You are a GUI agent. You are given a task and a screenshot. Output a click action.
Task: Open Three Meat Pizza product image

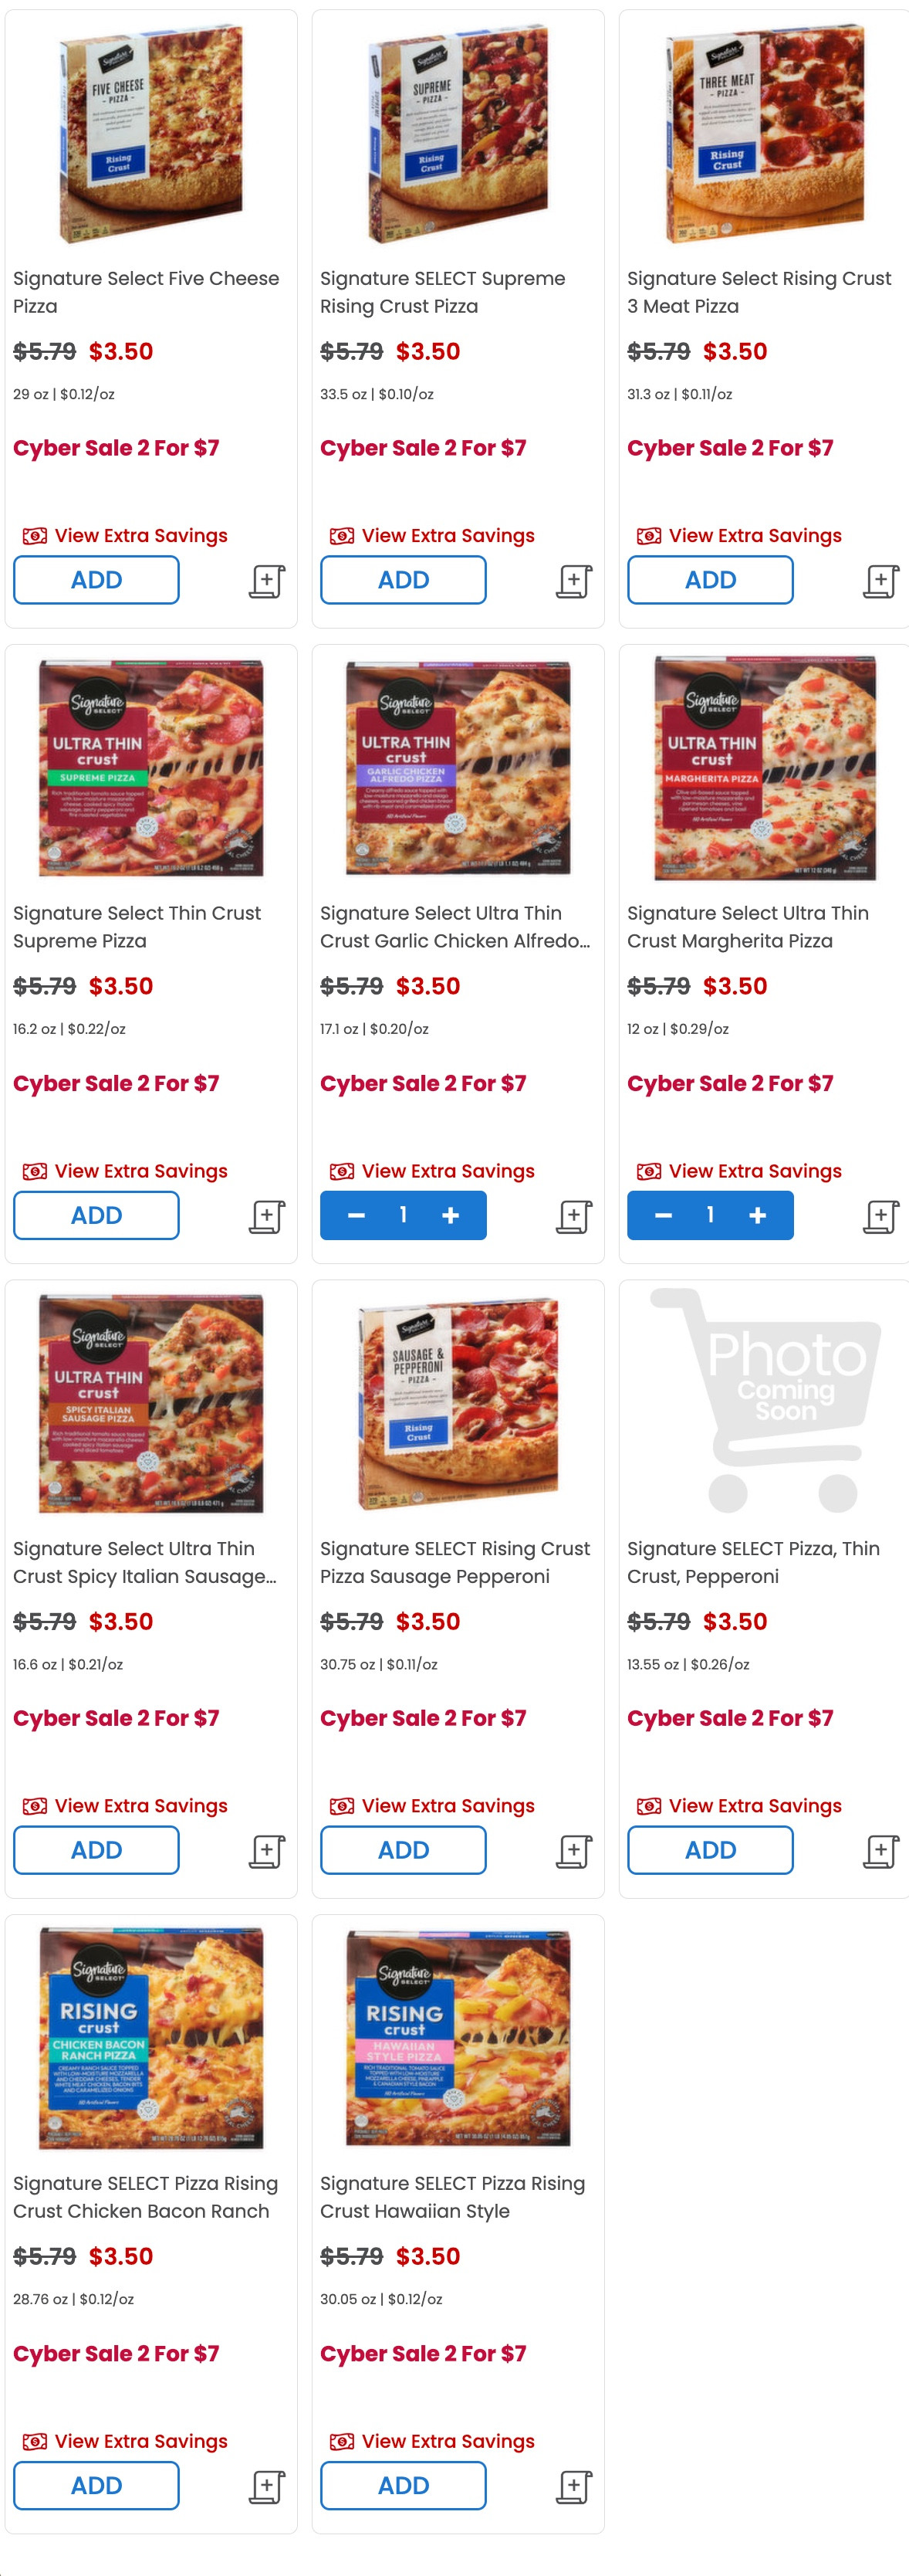pos(764,134)
